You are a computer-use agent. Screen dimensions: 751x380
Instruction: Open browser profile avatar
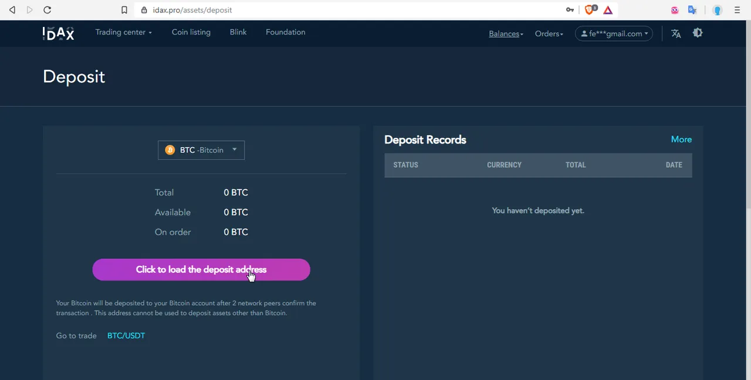tap(717, 10)
